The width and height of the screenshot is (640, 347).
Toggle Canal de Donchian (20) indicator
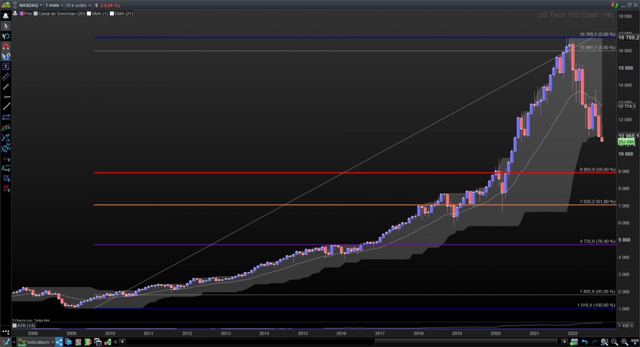[x=59, y=14]
